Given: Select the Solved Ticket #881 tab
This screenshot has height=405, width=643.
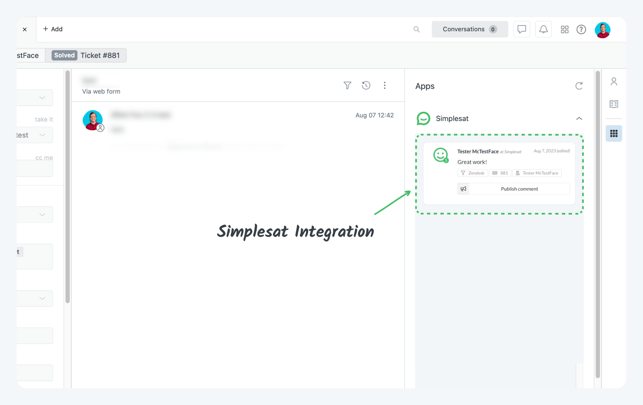Looking at the screenshot, I should pos(86,56).
